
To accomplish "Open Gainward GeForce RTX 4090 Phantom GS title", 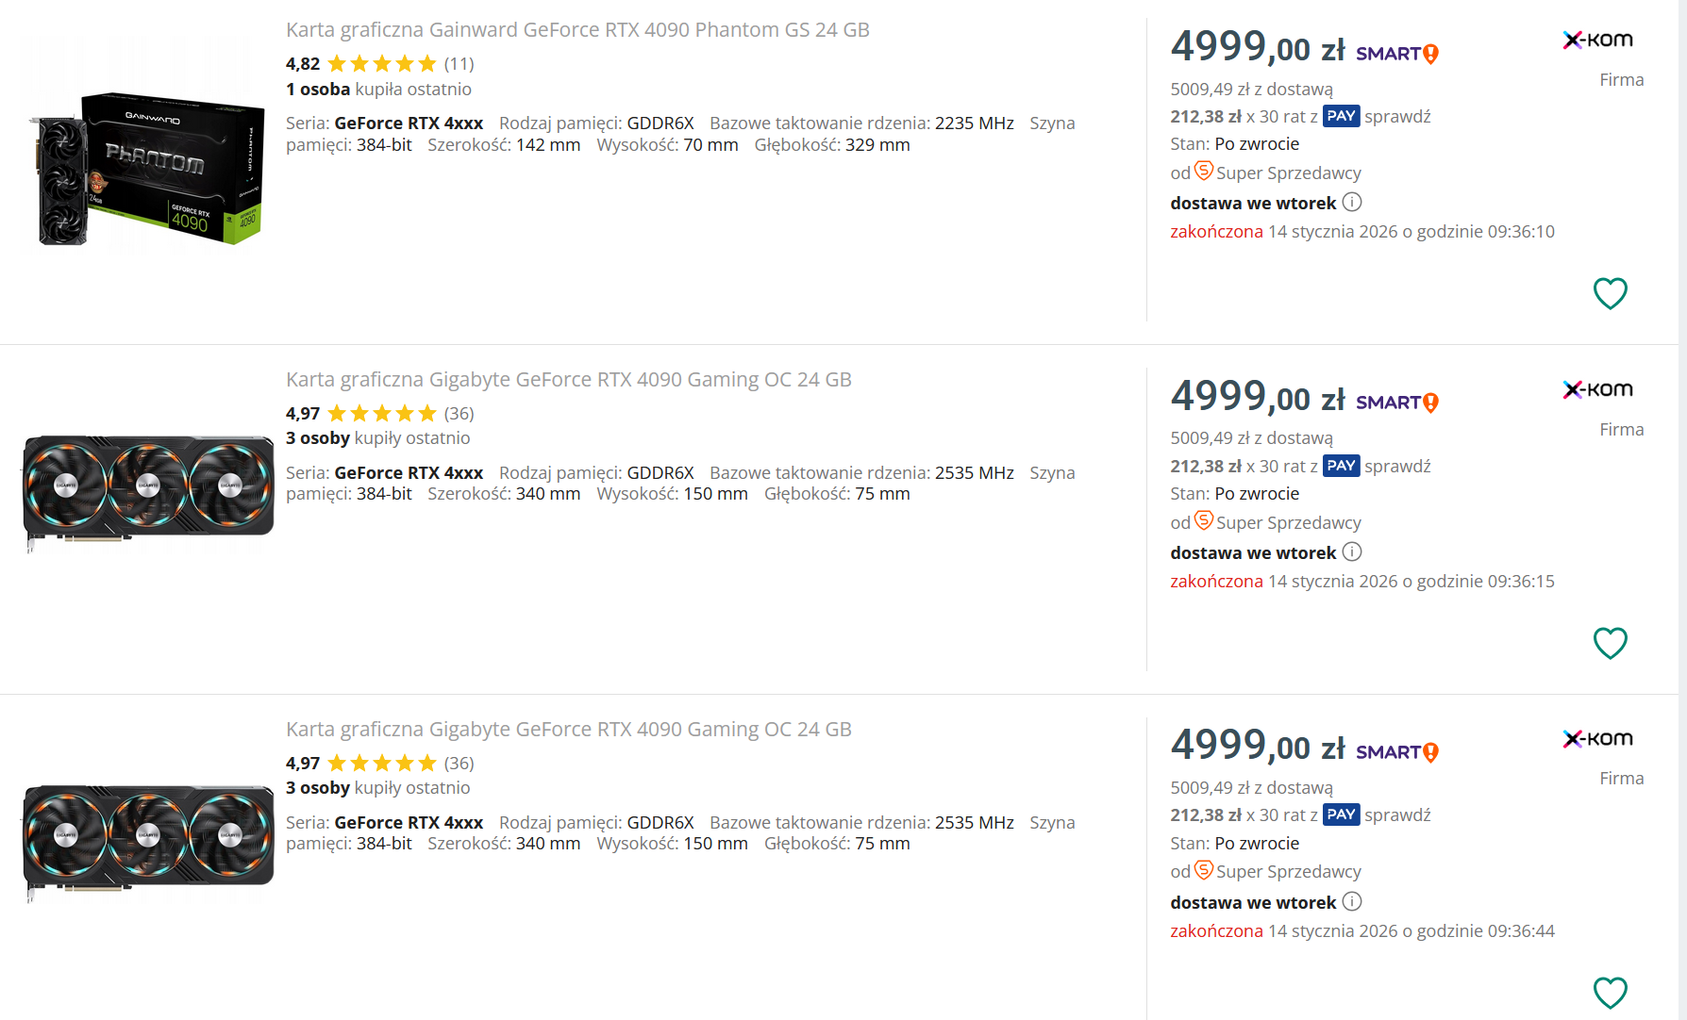I will (x=577, y=30).
